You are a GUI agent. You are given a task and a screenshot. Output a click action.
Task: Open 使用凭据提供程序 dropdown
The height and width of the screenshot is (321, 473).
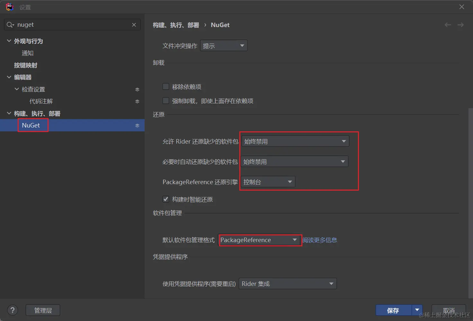coord(288,284)
